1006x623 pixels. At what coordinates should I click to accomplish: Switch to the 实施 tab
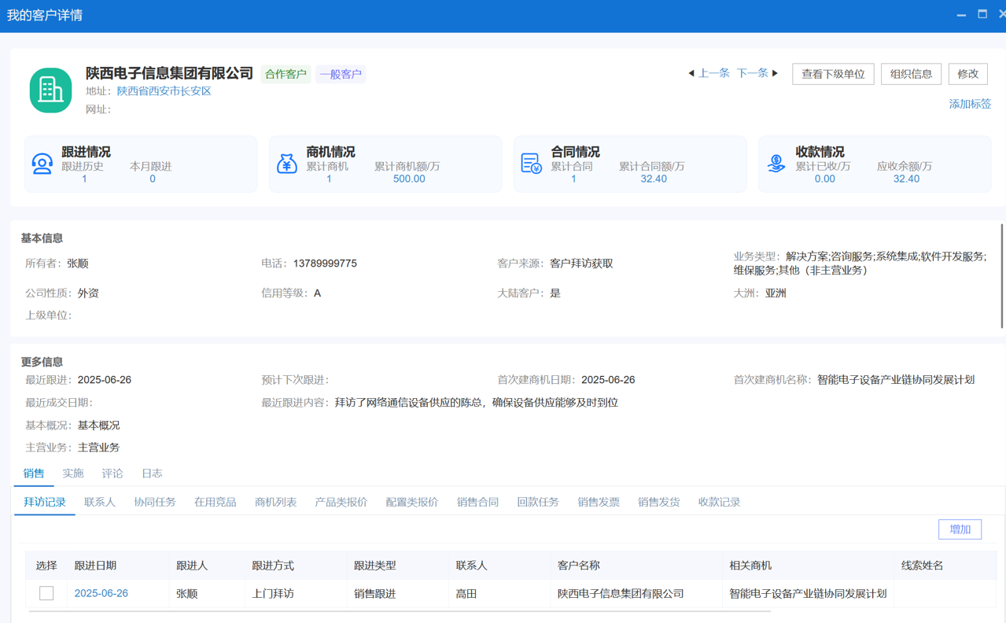(x=72, y=473)
